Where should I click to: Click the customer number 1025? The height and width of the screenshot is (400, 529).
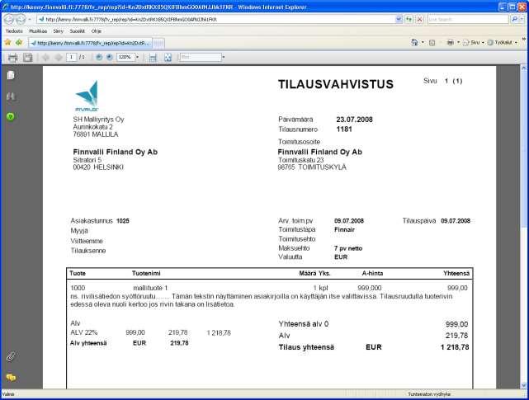click(x=123, y=221)
